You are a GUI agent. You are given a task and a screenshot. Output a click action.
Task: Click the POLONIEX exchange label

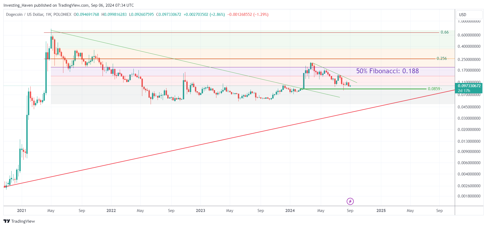(62, 14)
